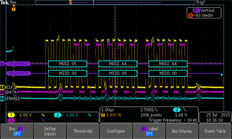Open the Thresholds menu button
Screen dimensions: 232x139
83,131
